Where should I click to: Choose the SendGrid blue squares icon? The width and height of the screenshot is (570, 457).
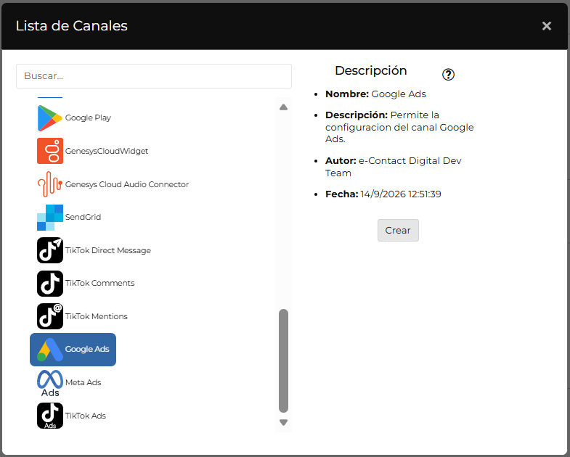click(x=50, y=217)
